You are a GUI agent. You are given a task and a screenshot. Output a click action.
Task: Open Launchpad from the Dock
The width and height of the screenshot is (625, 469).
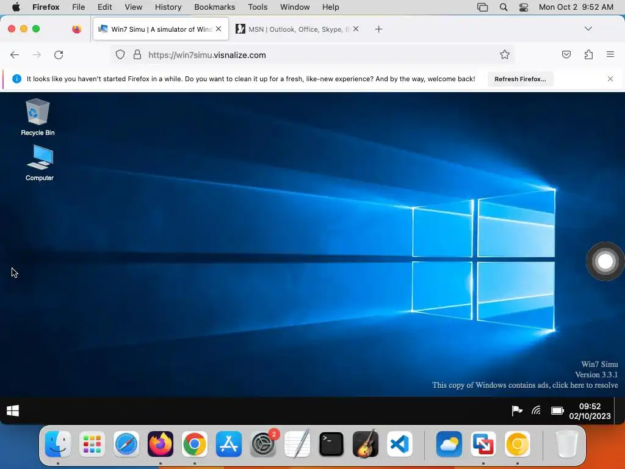pos(92,444)
